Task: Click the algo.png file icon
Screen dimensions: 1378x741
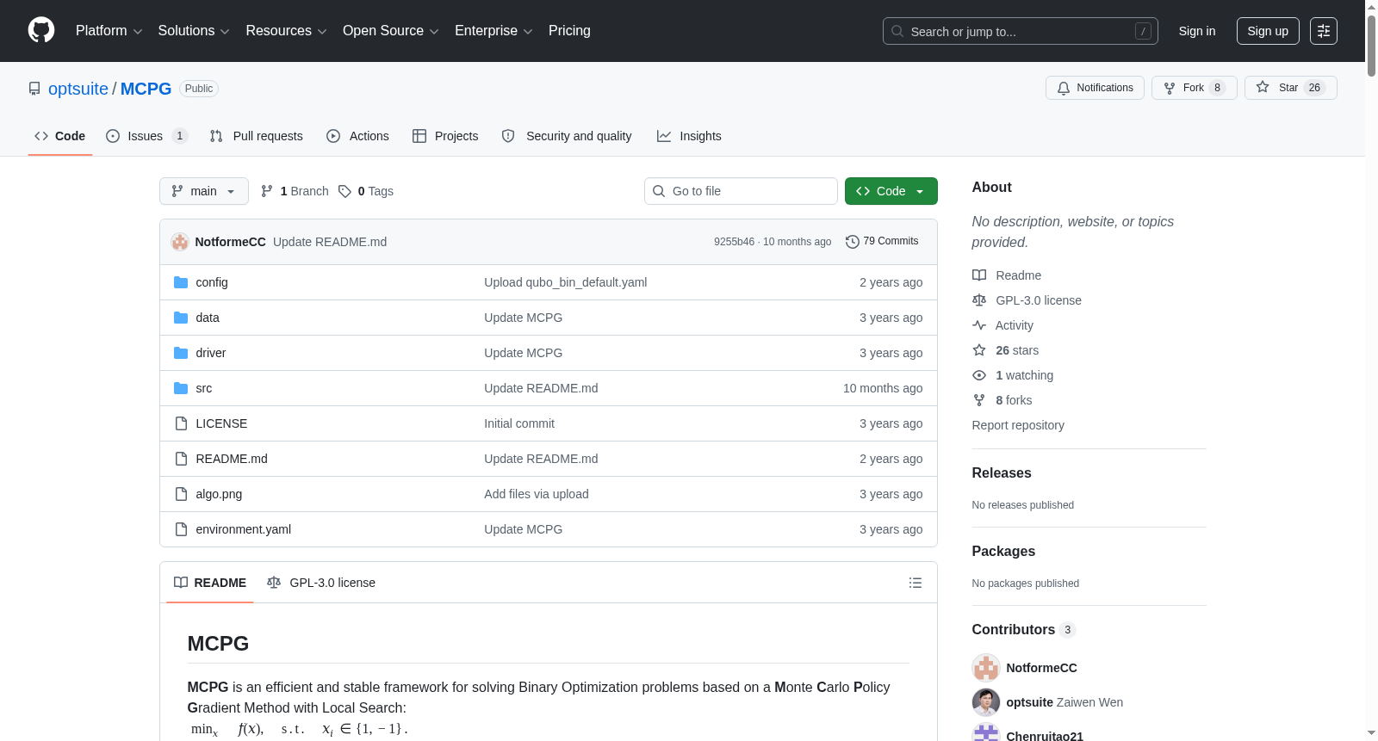Action: (x=181, y=494)
